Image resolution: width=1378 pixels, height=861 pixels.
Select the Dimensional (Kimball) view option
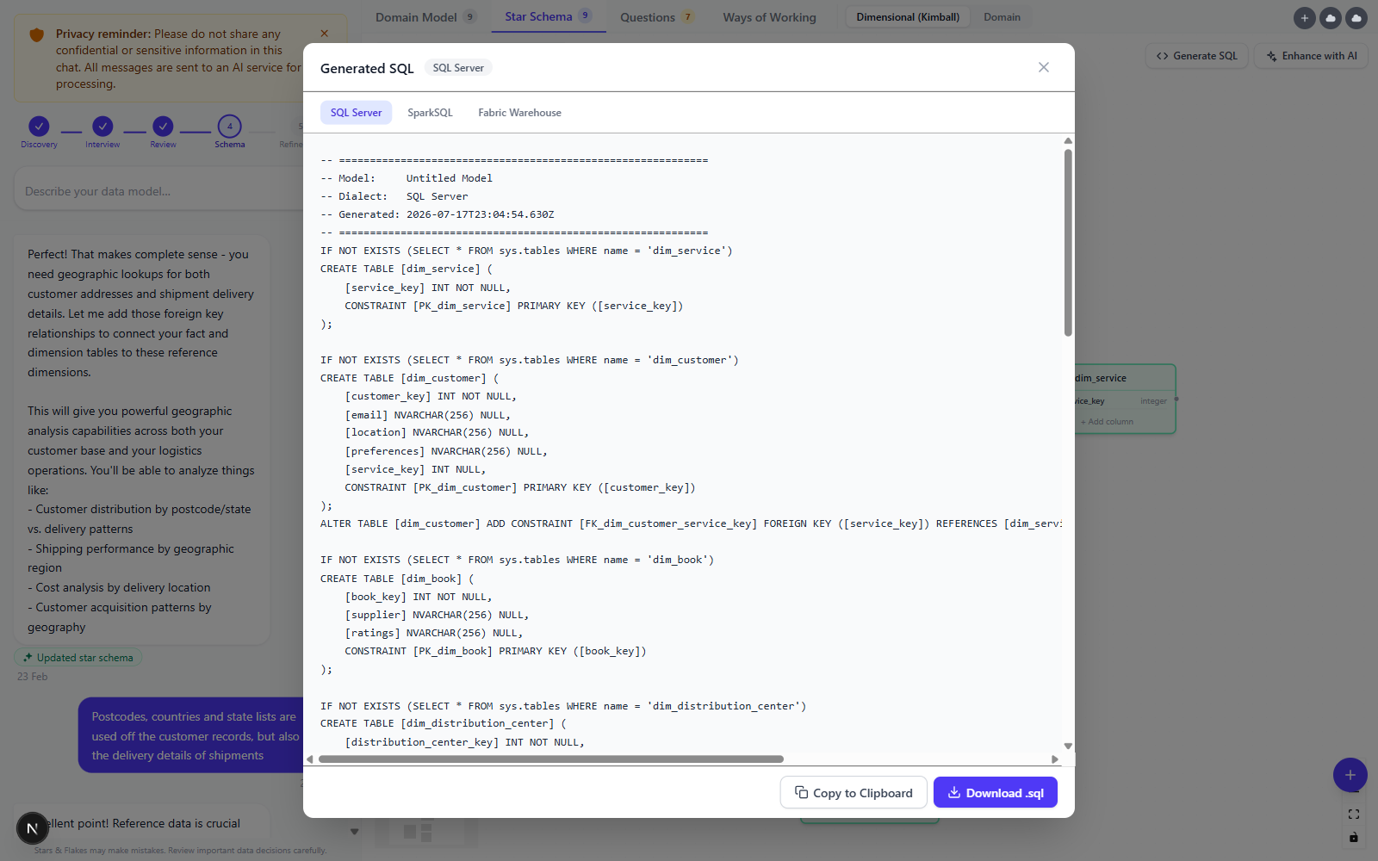point(908,17)
